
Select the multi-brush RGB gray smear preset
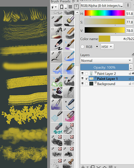(x=57, y=92)
